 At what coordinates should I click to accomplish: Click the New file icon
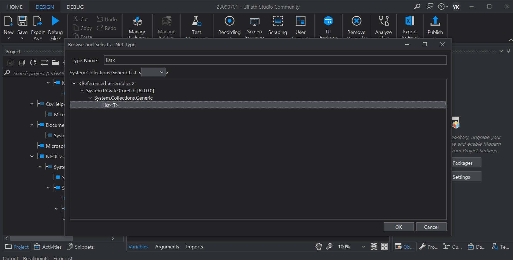(x=8, y=21)
